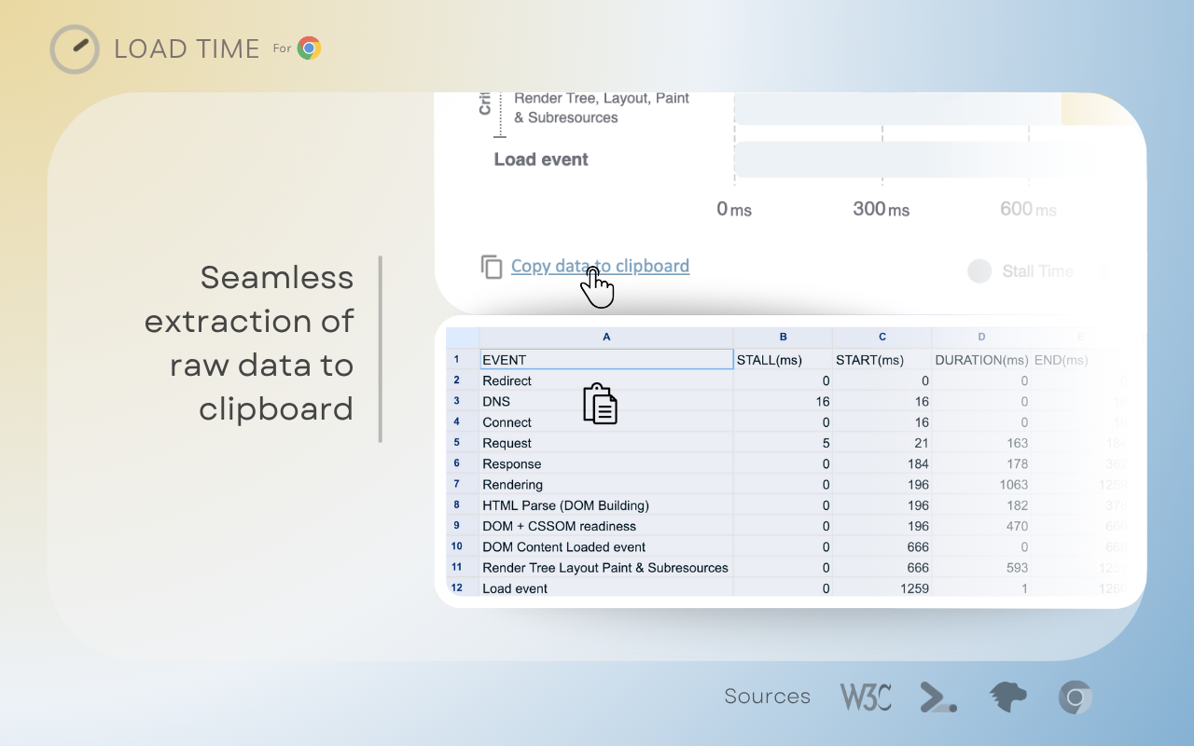Click 'Copy data to clipboard' link

[x=600, y=266]
